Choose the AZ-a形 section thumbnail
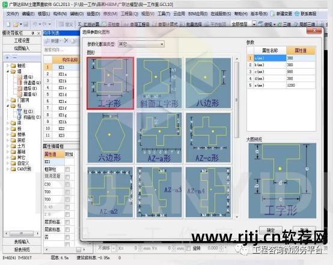The width and height of the screenshot is (333, 265). (159, 138)
